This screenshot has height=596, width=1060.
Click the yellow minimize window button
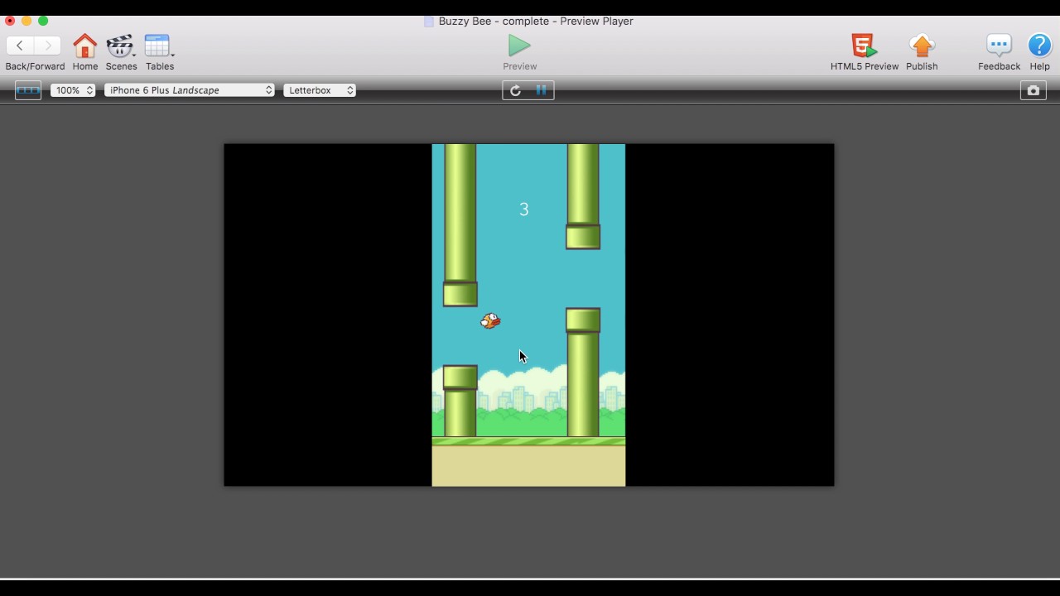coord(26,21)
